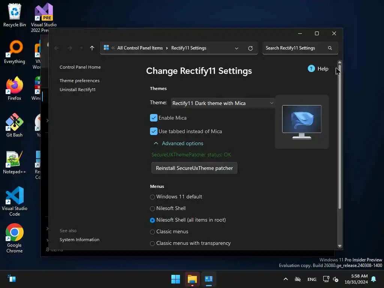
Task: Select Control Panel taskbar icon
Action: [x=208, y=279]
